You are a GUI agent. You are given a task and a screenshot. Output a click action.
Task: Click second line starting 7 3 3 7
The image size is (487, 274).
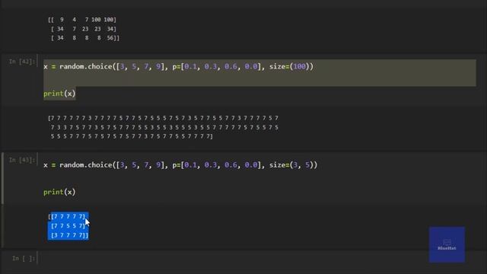(x=164, y=127)
